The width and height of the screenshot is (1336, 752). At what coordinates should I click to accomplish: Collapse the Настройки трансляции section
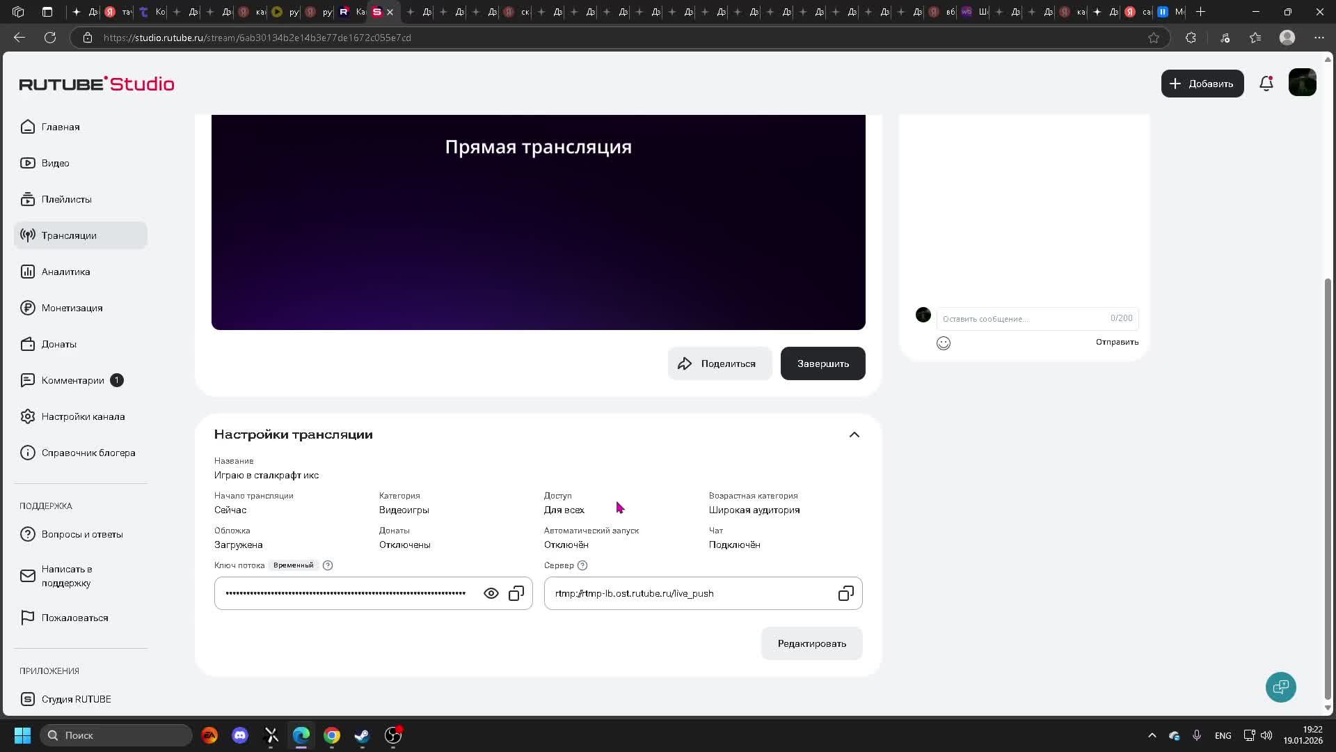[854, 434]
